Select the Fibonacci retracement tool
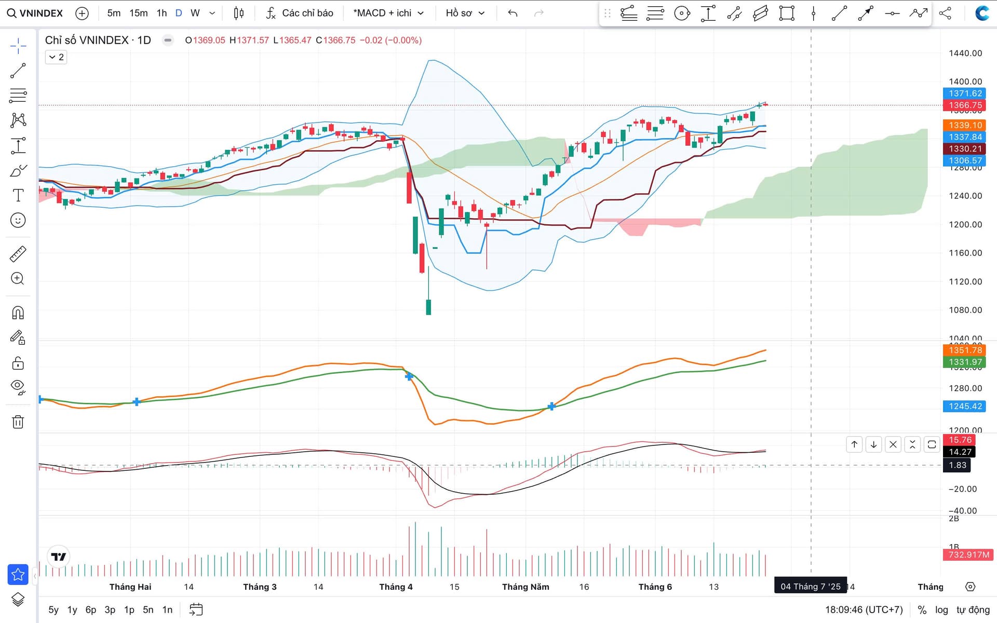This screenshot has width=997, height=623. click(18, 96)
